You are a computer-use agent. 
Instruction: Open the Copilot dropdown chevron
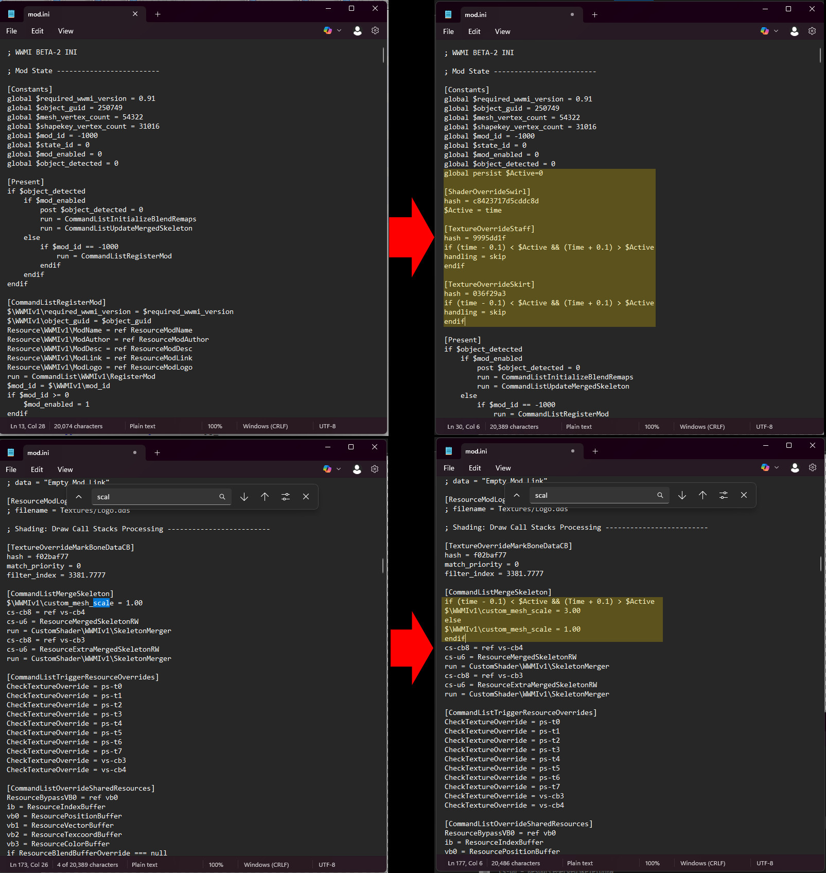point(339,30)
